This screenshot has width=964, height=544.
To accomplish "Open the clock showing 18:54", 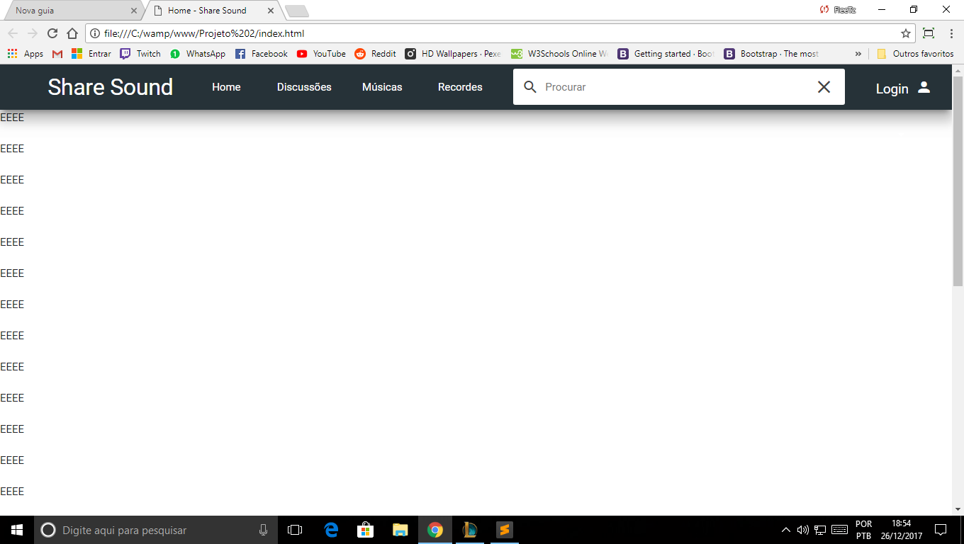I will tap(902, 530).
